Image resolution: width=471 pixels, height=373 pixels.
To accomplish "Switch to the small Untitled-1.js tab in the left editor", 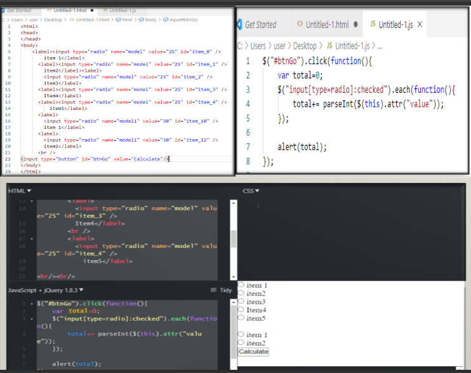I will point(123,11).
